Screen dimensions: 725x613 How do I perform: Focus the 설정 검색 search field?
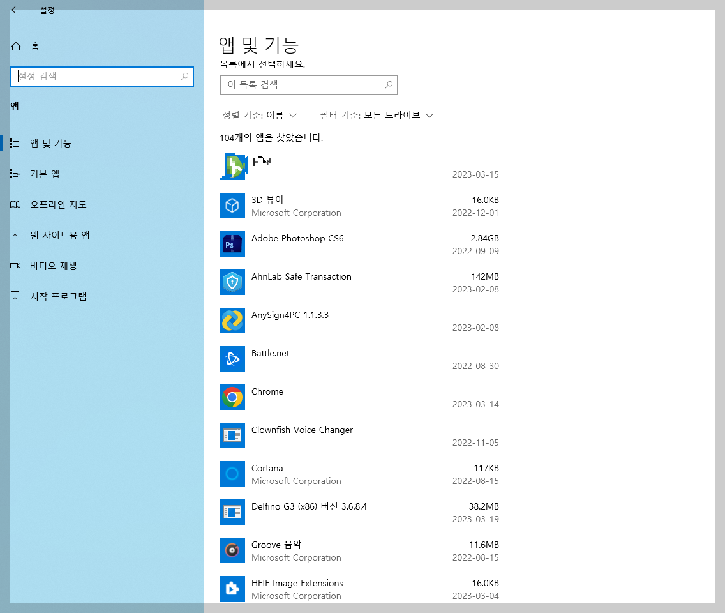(x=101, y=77)
